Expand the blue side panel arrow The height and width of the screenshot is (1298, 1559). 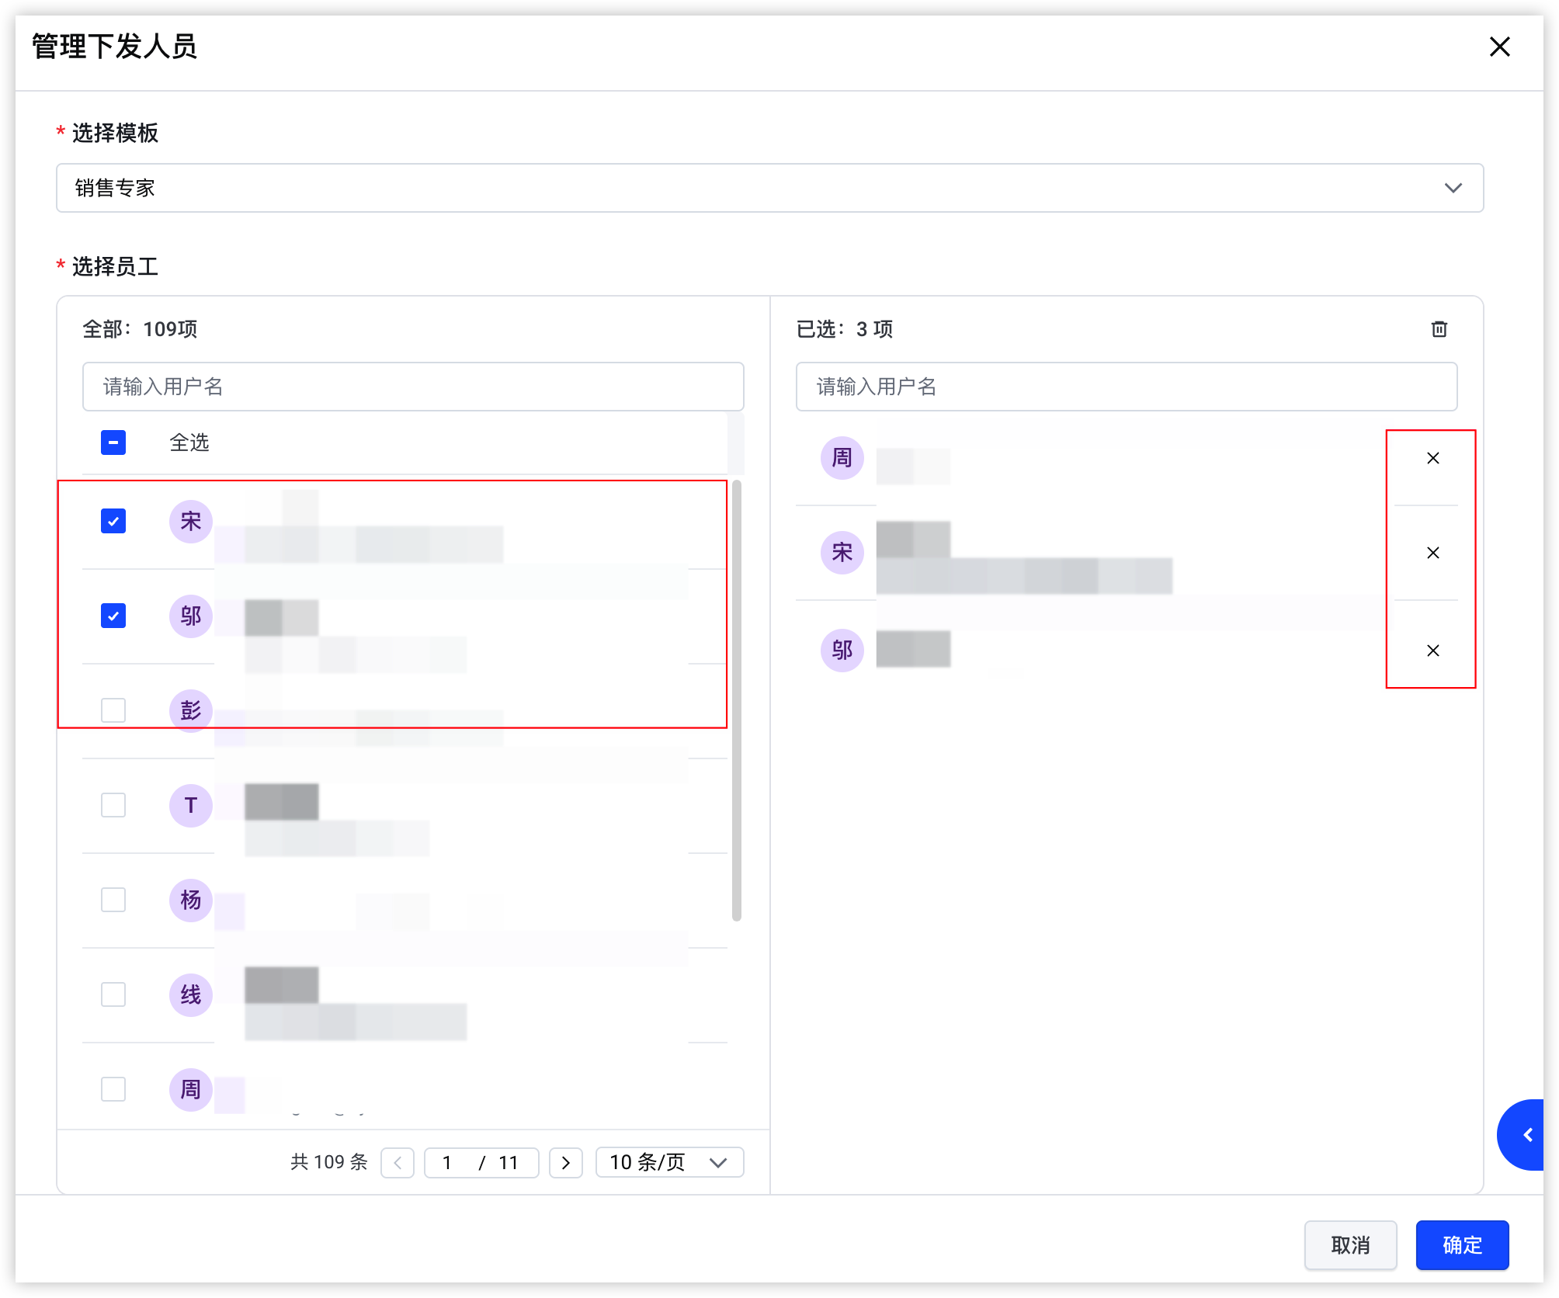pyautogui.click(x=1522, y=1134)
